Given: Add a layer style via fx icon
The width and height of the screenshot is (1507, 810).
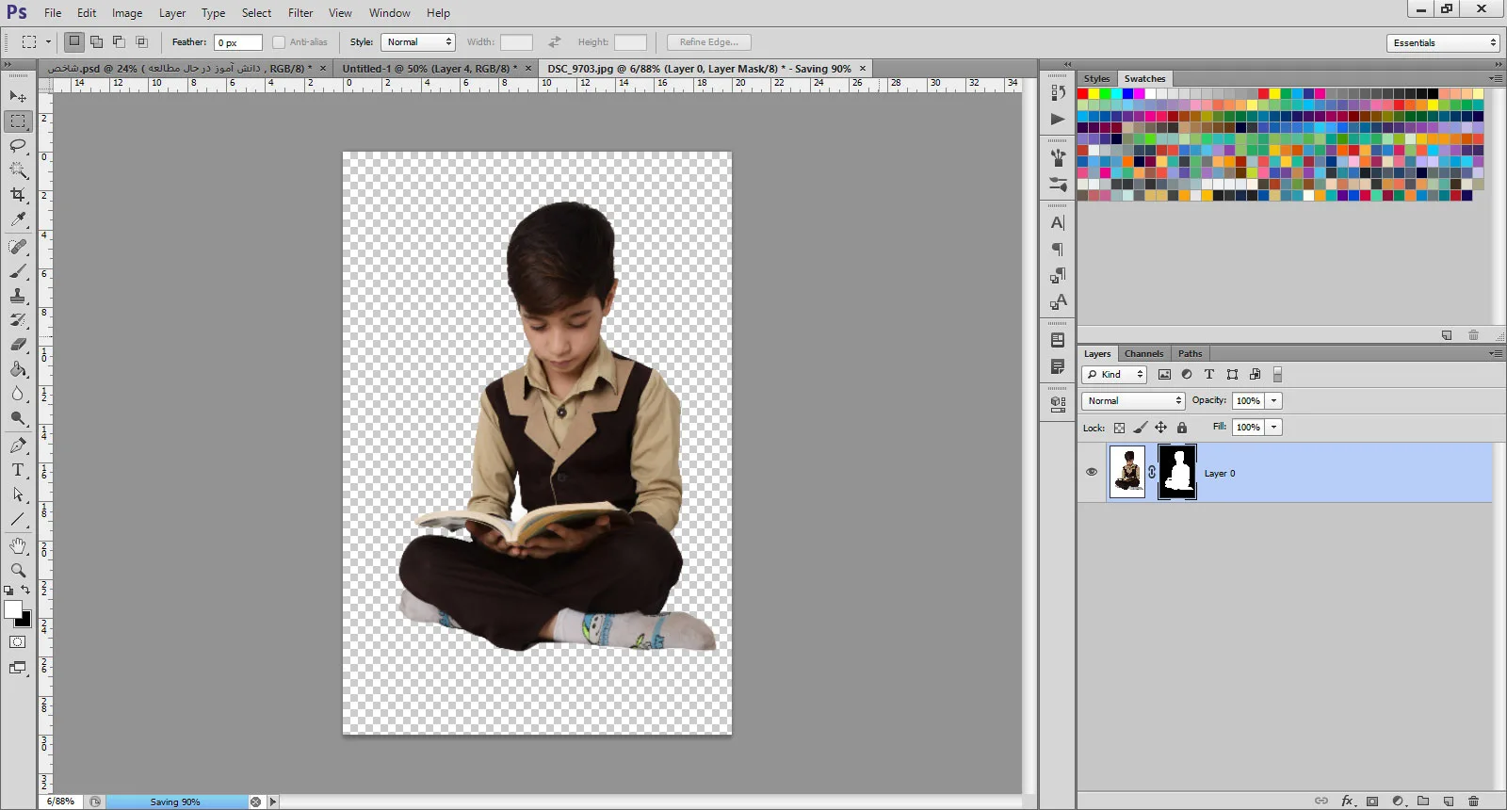Looking at the screenshot, I should click(x=1347, y=802).
